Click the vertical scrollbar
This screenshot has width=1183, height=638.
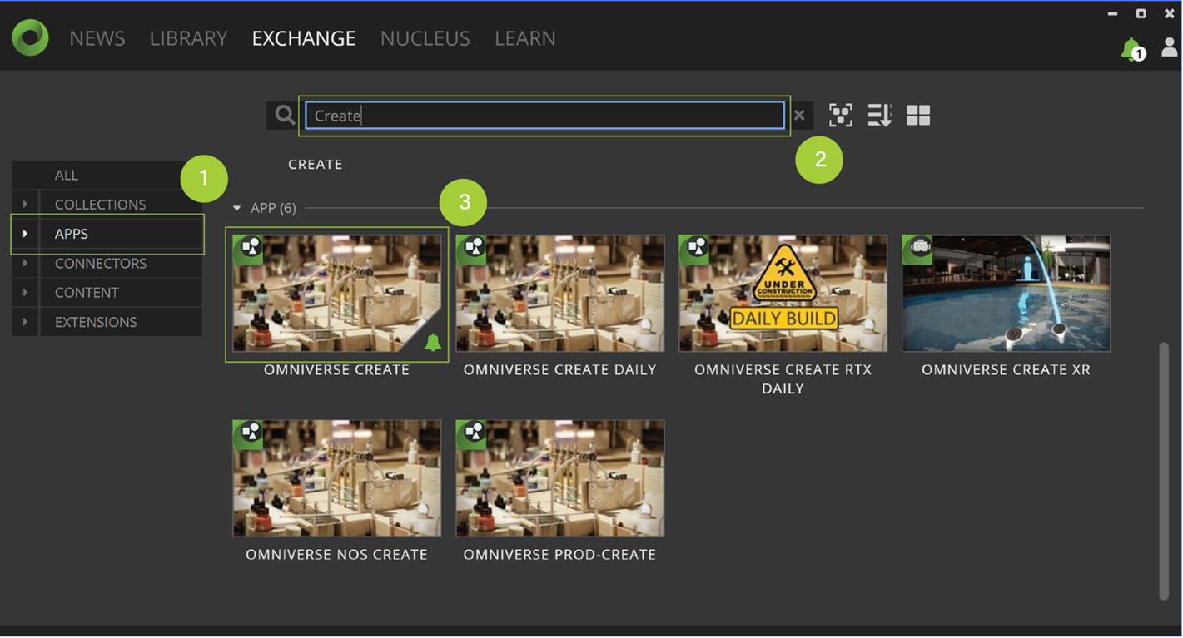pyautogui.click(x=1164, y=470)
